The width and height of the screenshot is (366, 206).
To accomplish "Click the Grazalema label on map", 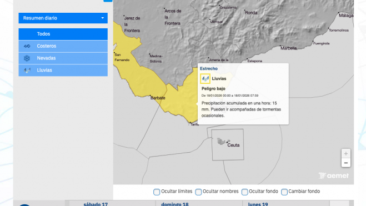I will pyautogui.click(x=228, y=7).
